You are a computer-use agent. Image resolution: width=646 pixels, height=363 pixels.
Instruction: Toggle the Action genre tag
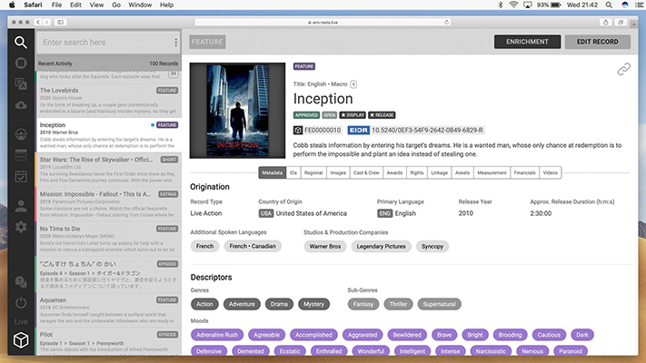pos(205,304)
